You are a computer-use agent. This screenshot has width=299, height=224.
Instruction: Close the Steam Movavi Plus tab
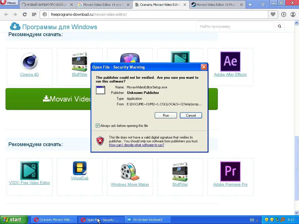tap(241, 5)
